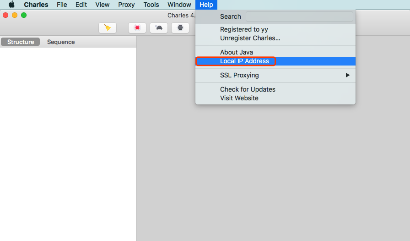
Task: Click the Registered to yy entry
Action: coord(244,29)
